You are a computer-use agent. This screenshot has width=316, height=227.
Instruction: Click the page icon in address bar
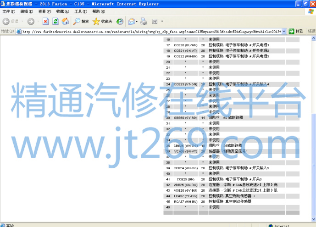pos(19,32)
